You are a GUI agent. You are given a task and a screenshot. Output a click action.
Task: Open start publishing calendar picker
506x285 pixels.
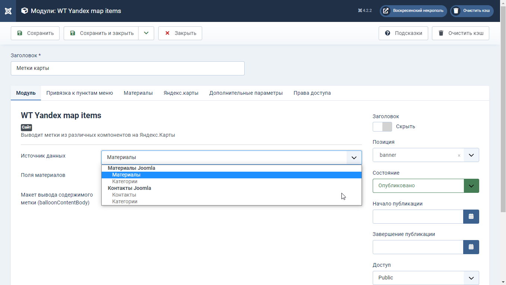coord(471,217)
